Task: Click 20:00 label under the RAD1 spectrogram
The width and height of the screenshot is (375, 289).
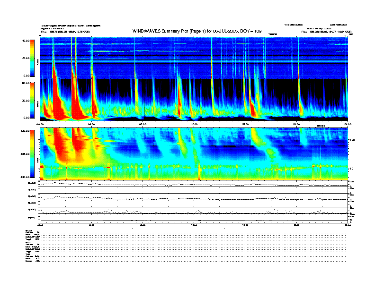Action: (296, 124)
